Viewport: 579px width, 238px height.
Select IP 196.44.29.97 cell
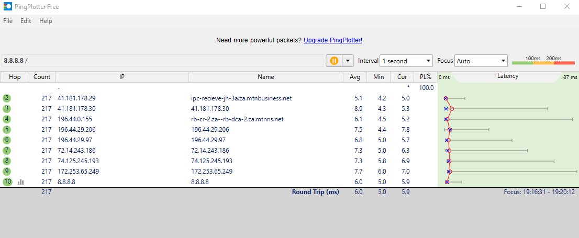pyautogui.click(x=74, y=140)
